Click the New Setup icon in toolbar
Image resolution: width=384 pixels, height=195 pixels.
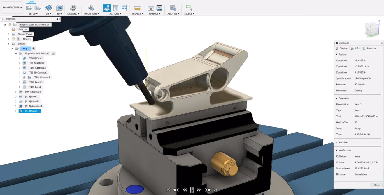coord(29,8)
